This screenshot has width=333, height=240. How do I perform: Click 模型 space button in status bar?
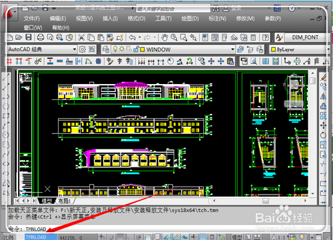238,237
